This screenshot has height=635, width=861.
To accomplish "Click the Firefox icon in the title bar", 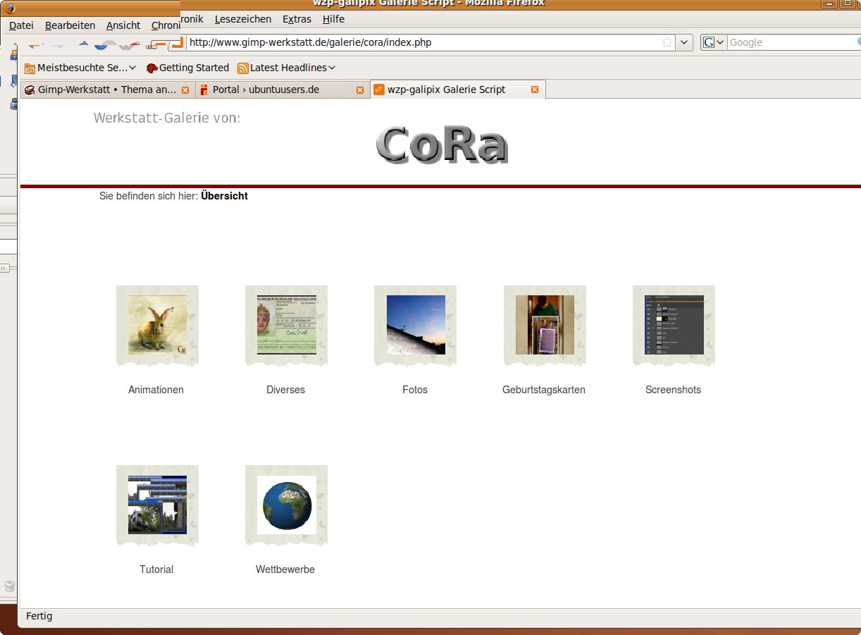I will tap(10, 8).
